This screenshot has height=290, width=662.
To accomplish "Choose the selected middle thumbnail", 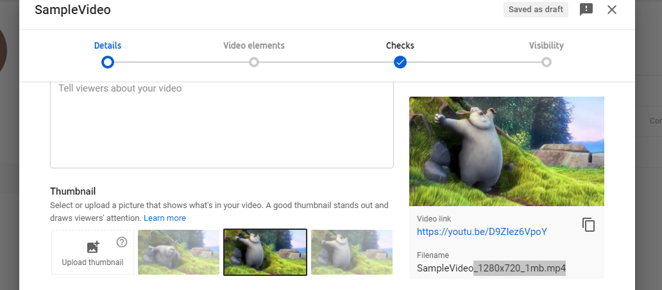I will click(265, 252).
